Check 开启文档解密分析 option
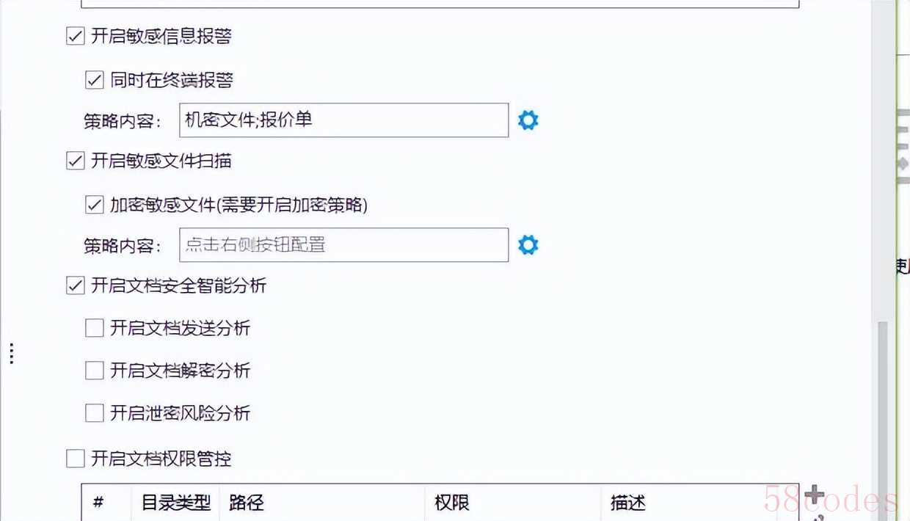The width and height of the screenshot is (910, 521). [x=95, y=371]
